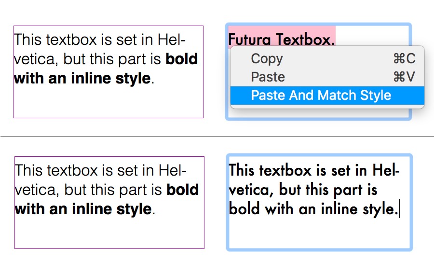Click Paste And Match Style
The width and height of the screenshot is (434, 275).
(321, 96)
